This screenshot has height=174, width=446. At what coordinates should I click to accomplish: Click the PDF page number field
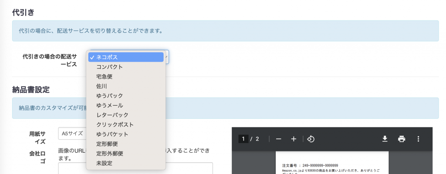point(243,139)
